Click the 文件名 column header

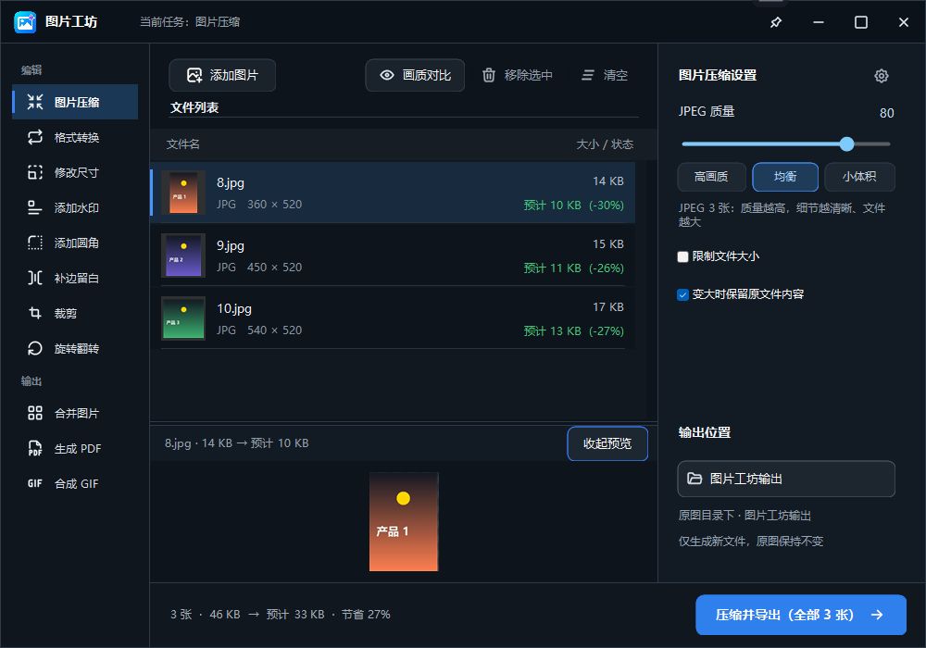(x=183, y=144)
